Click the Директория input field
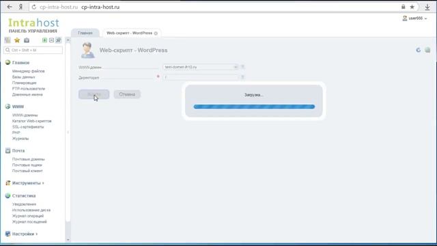 pyautogui.click(x=200, y=77)
